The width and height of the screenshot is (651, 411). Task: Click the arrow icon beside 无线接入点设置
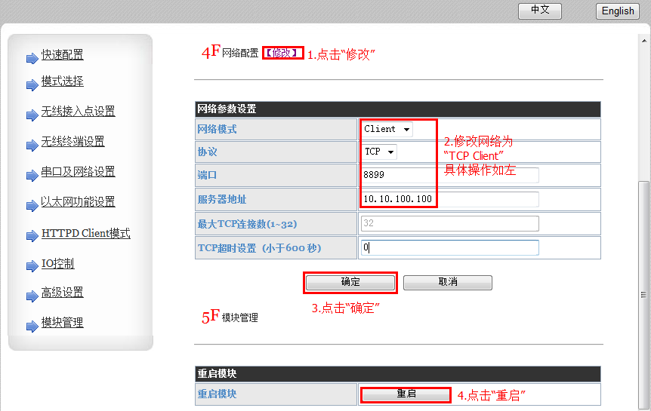[x=32, y=115]
